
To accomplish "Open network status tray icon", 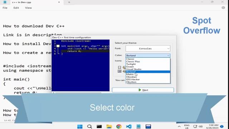I will coord(195,126).
